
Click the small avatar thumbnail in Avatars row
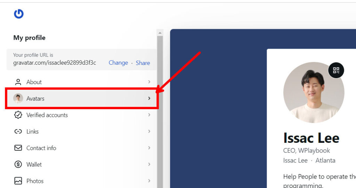(18, 98)
